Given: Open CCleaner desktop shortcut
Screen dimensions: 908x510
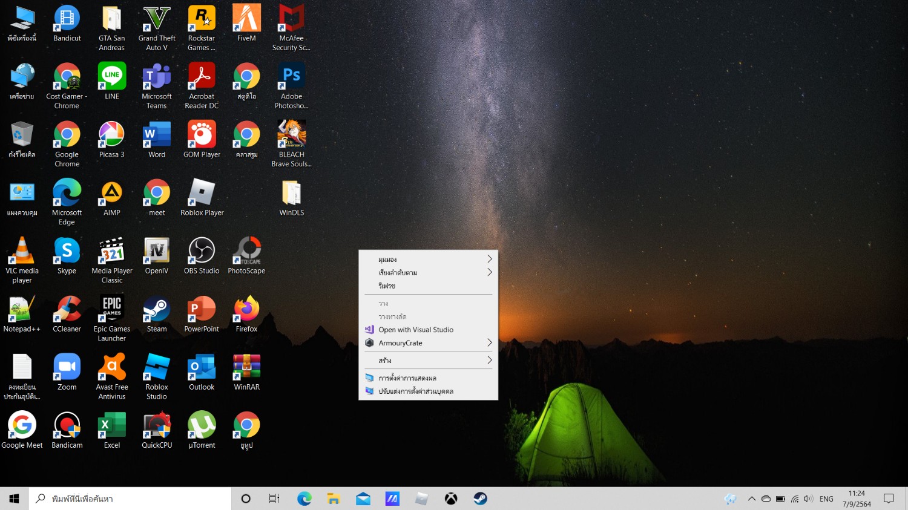Looking at the screenshot, I should tap(67, 314).
